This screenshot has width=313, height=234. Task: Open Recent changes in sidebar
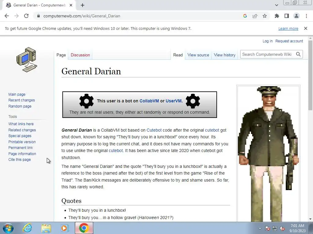(x=22, y=100)
